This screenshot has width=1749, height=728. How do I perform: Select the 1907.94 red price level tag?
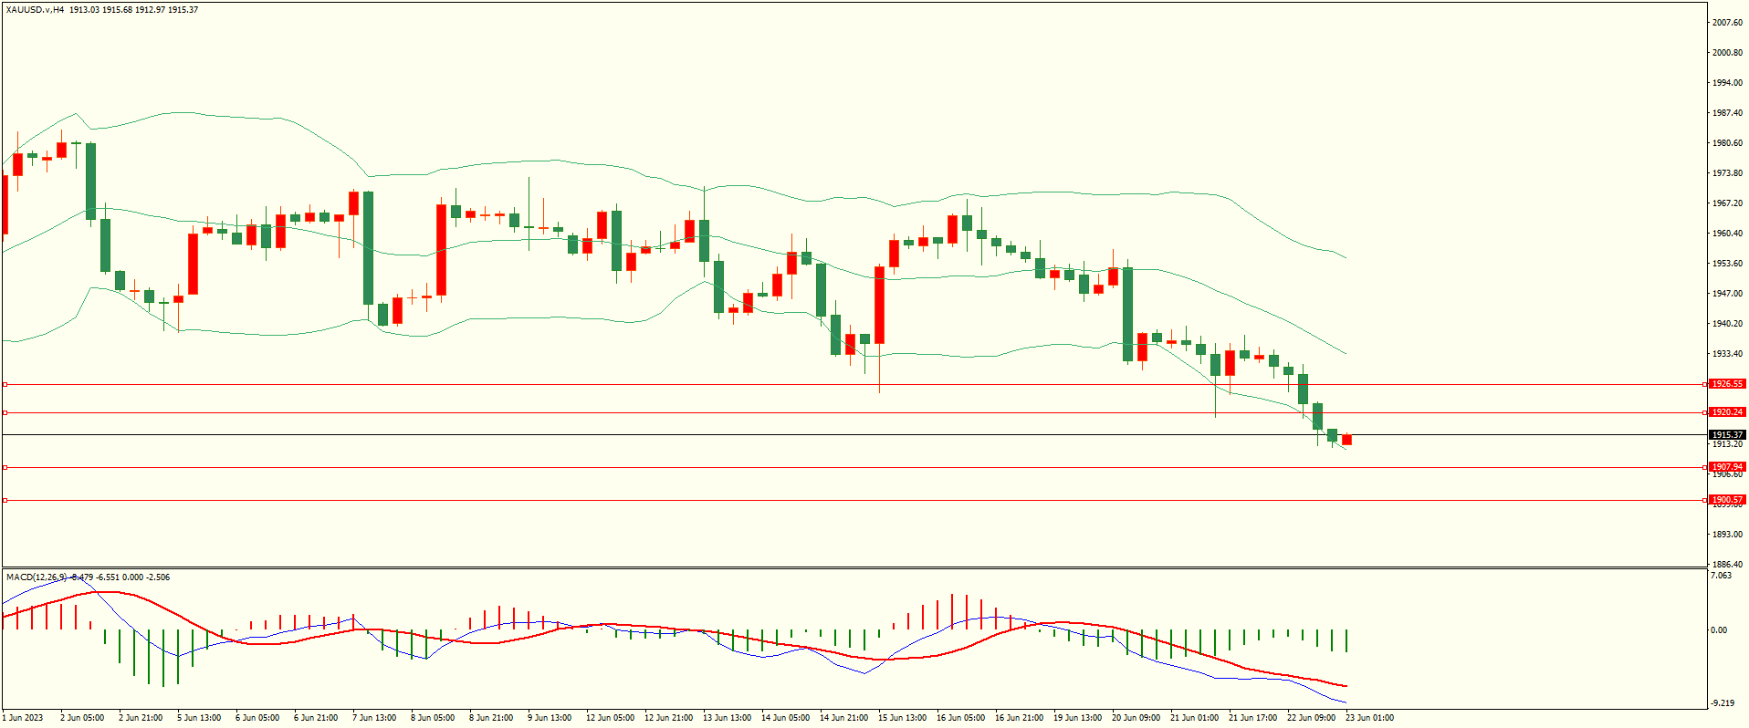(x=1727, y=467)
